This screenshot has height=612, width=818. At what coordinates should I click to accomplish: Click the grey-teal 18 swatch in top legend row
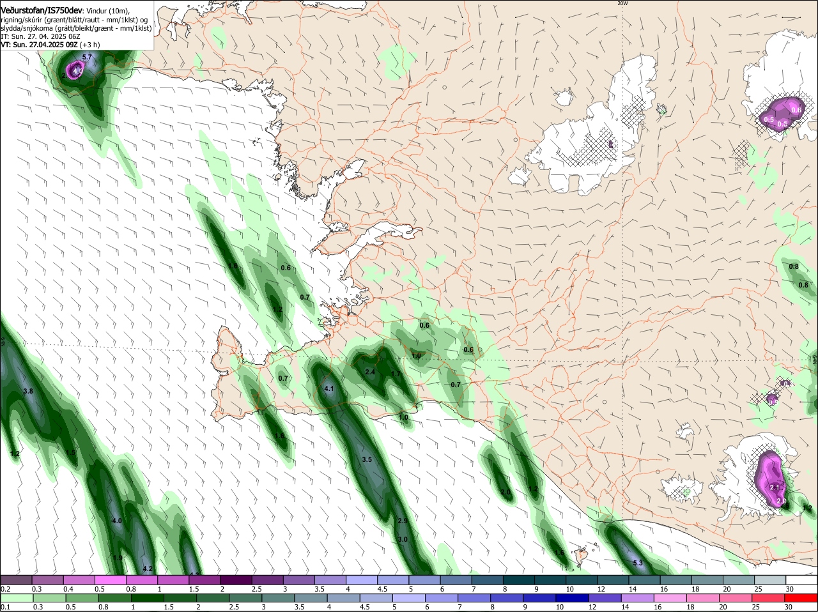tap(707, 580)
